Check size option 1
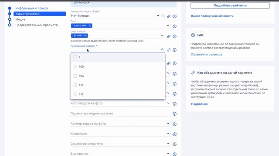279x156 pixels. [x=75, y=57]
